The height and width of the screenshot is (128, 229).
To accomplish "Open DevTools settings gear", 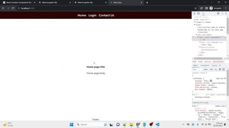I will pyautogui.click(x=218, y=14).
